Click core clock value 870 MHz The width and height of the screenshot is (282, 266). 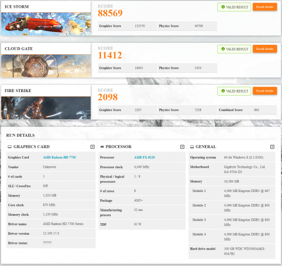pos(49,205)
